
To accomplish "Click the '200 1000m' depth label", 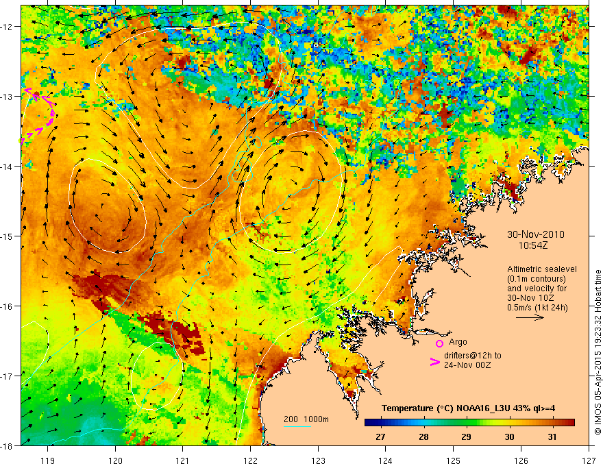I will [306, 419].
